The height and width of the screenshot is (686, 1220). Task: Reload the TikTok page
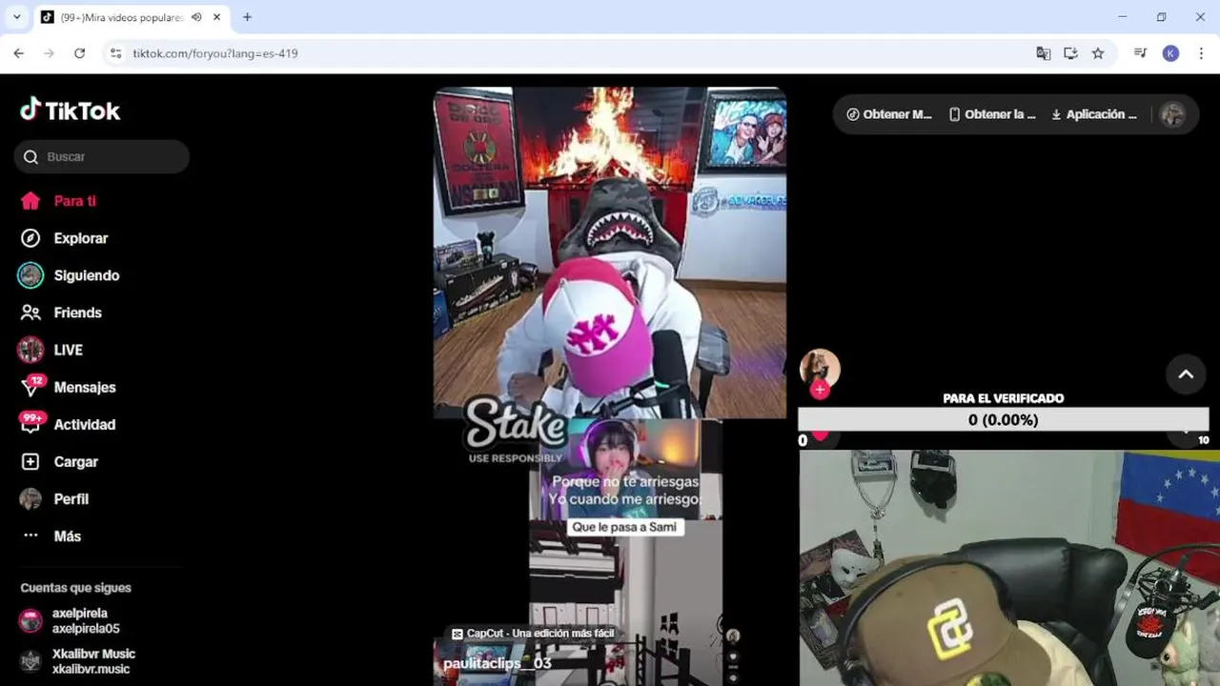(79, 53)
